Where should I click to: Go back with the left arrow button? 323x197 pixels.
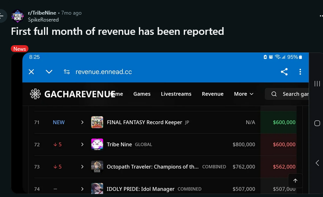click(x=2, y=16)
